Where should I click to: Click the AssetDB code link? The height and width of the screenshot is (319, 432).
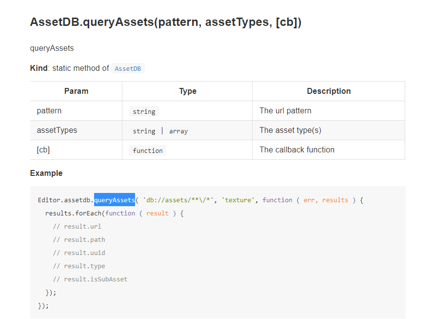coord(128,69)
